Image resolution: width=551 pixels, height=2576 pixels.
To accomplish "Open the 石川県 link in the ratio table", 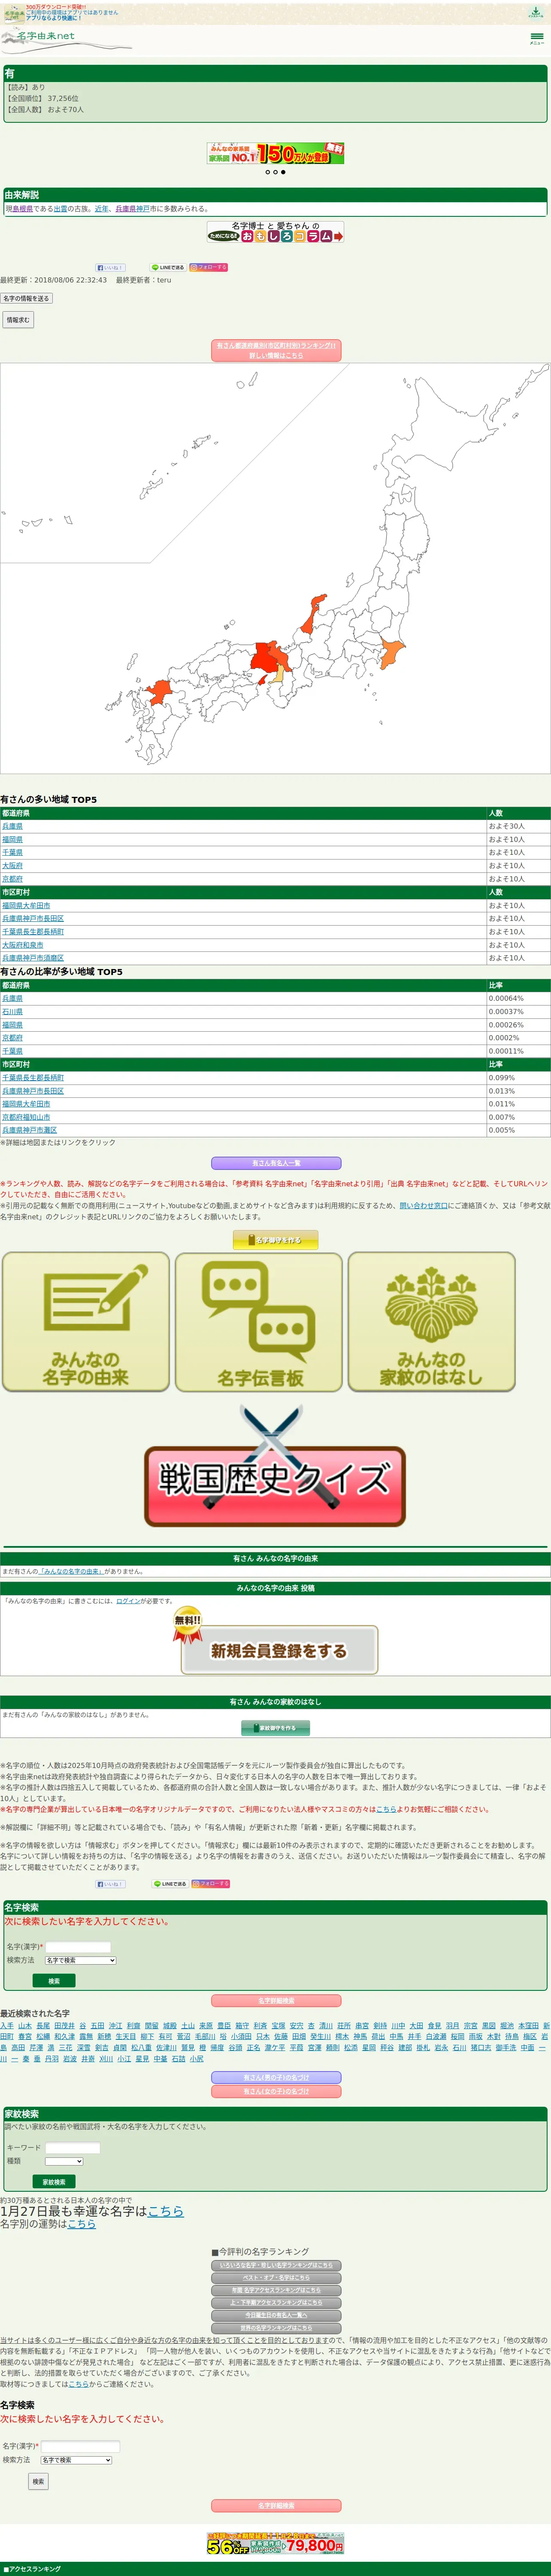I will (12, 1012).
